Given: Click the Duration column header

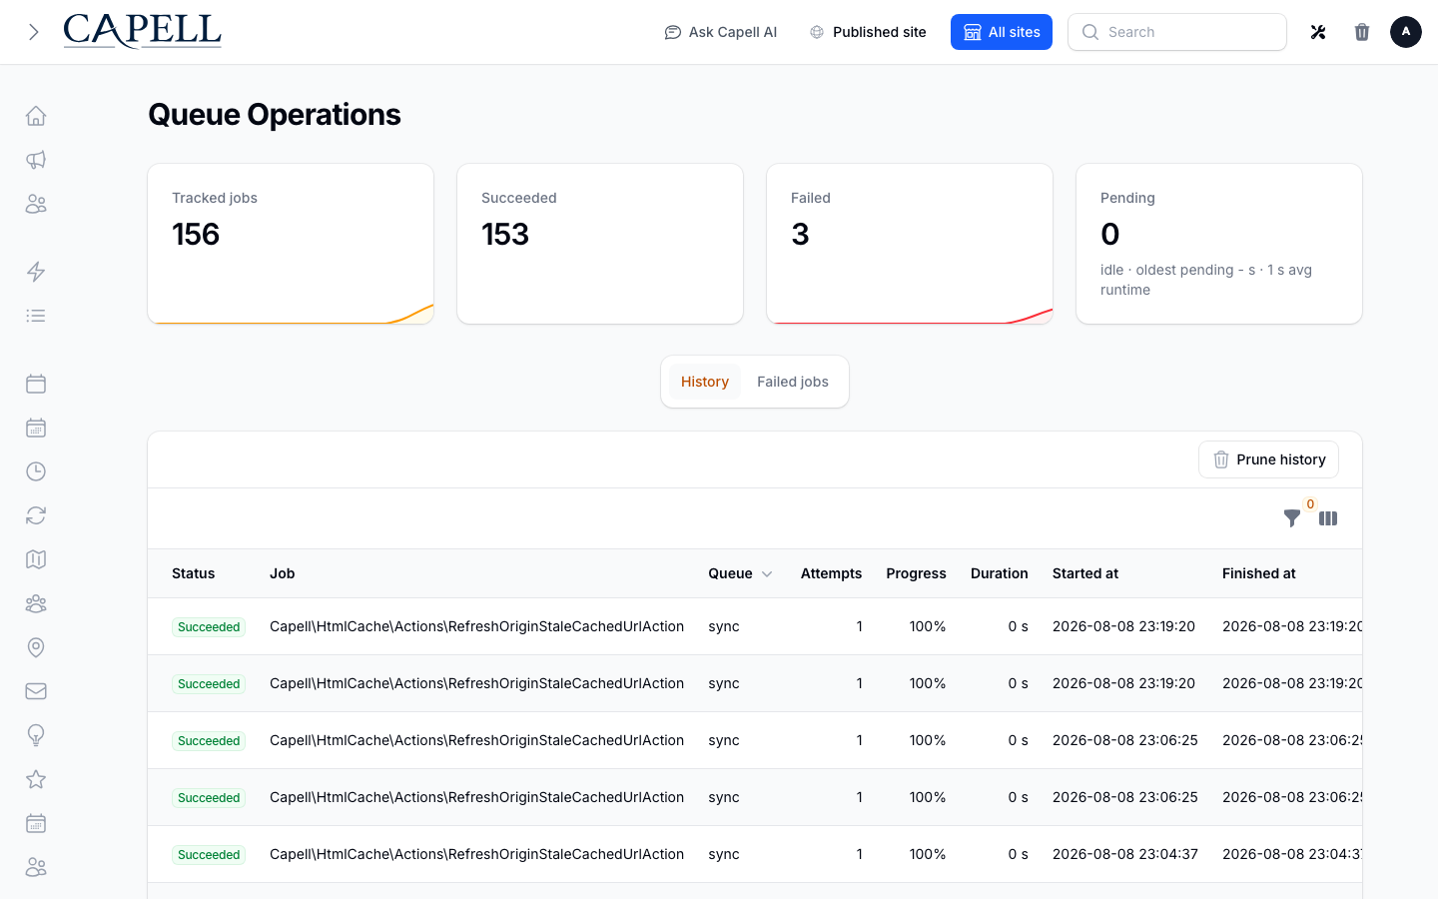Looking at the screenshot, I should [x=1000, y=573].
